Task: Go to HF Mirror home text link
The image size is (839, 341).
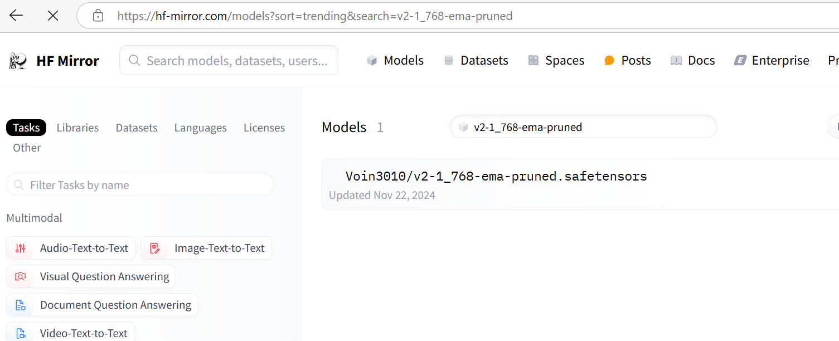Action: [67, 61]
